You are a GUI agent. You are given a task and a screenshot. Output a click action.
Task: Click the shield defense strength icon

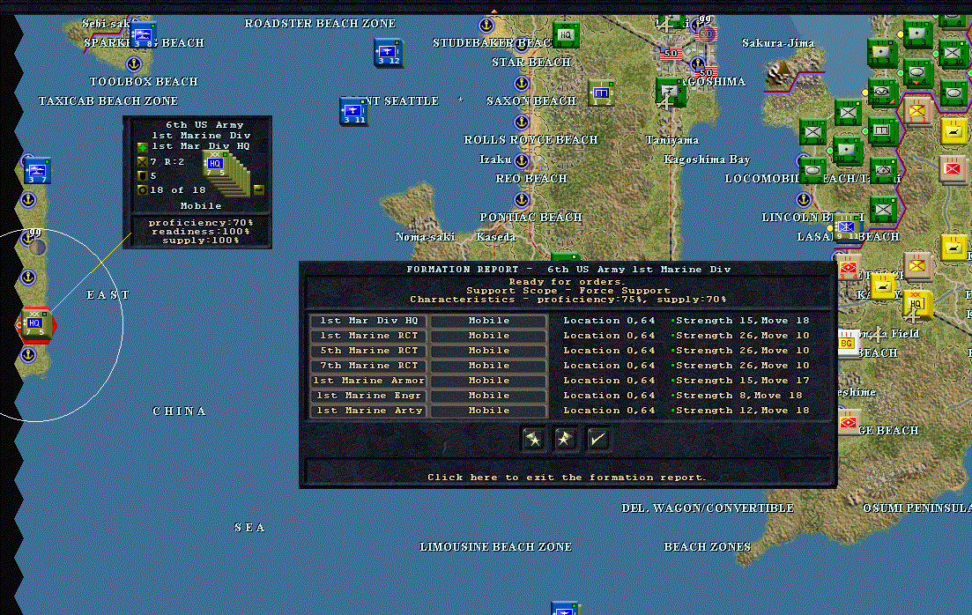pyautogui.click(x=142, y=176)
